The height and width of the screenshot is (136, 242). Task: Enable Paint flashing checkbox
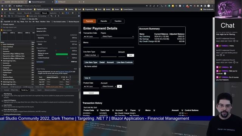(3, 96)
